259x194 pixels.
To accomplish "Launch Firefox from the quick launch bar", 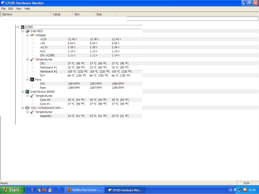I will pos(44,190).
